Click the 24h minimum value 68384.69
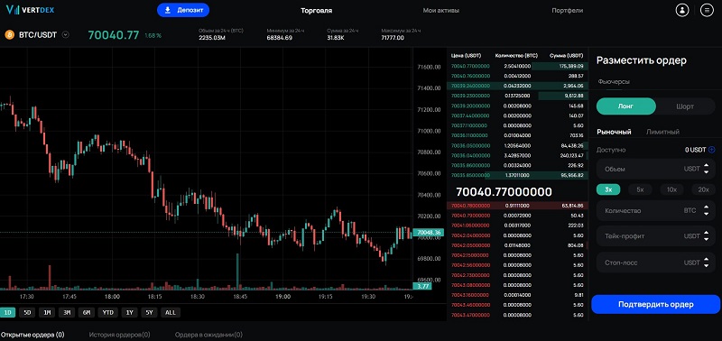This screenshot has height=341, width=722. pyautogui.click(x=279, y=38)
